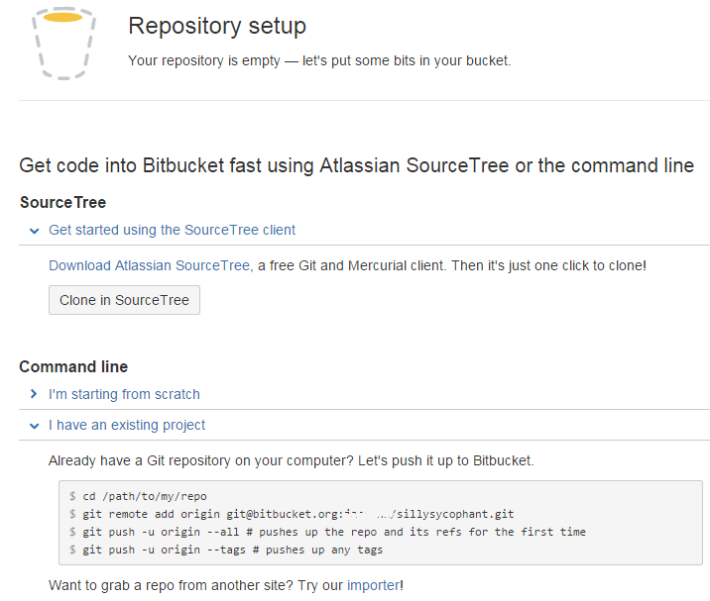Click 'I have an existing project' link

127,425
